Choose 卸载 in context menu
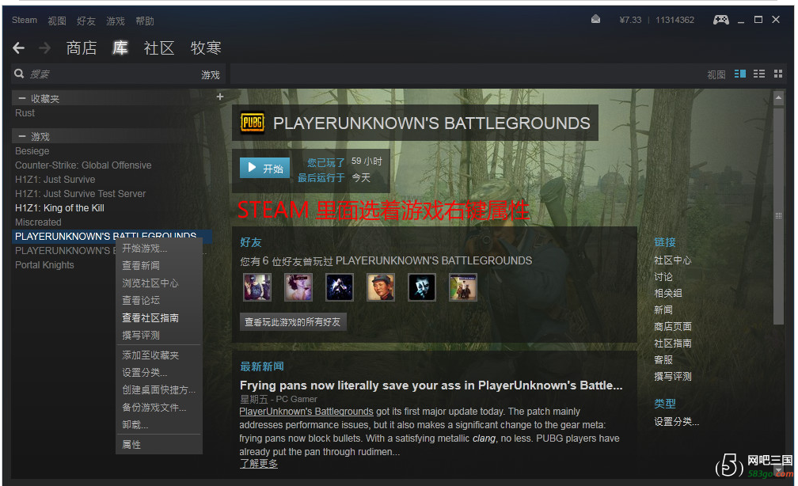The width and height of the screenshot is (798, 486). (x=159, y=425)
